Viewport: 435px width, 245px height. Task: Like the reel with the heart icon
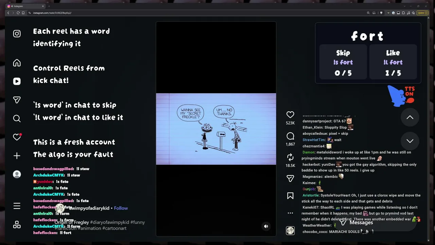[290, 115]
